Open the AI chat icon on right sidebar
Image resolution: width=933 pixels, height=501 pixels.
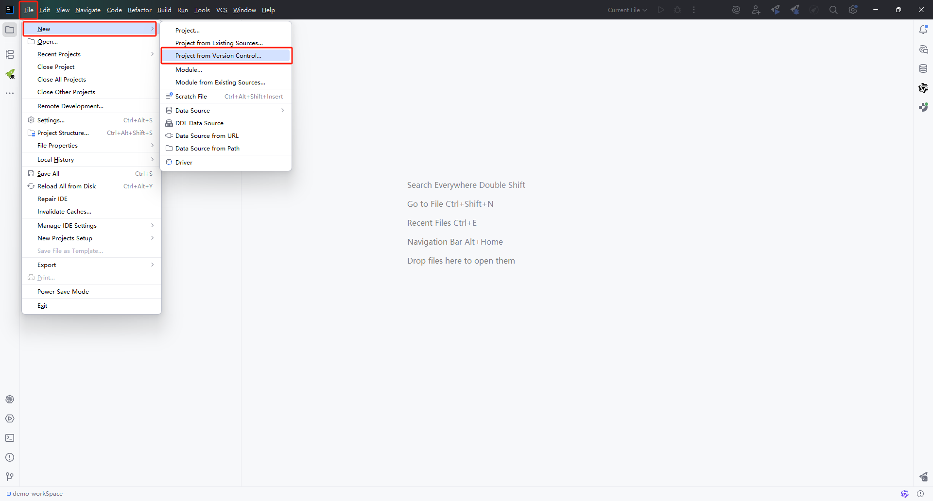click(923, 50)
